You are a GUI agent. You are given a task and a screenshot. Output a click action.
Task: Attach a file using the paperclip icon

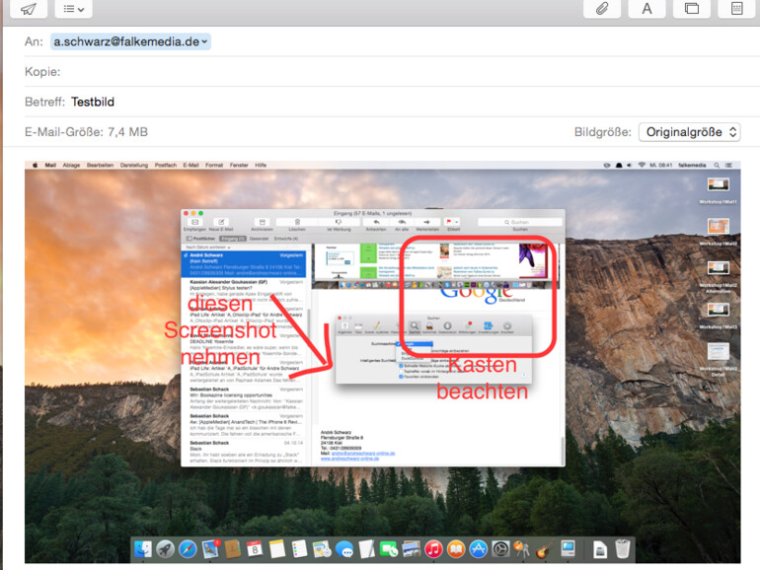[x=602, y=9]
